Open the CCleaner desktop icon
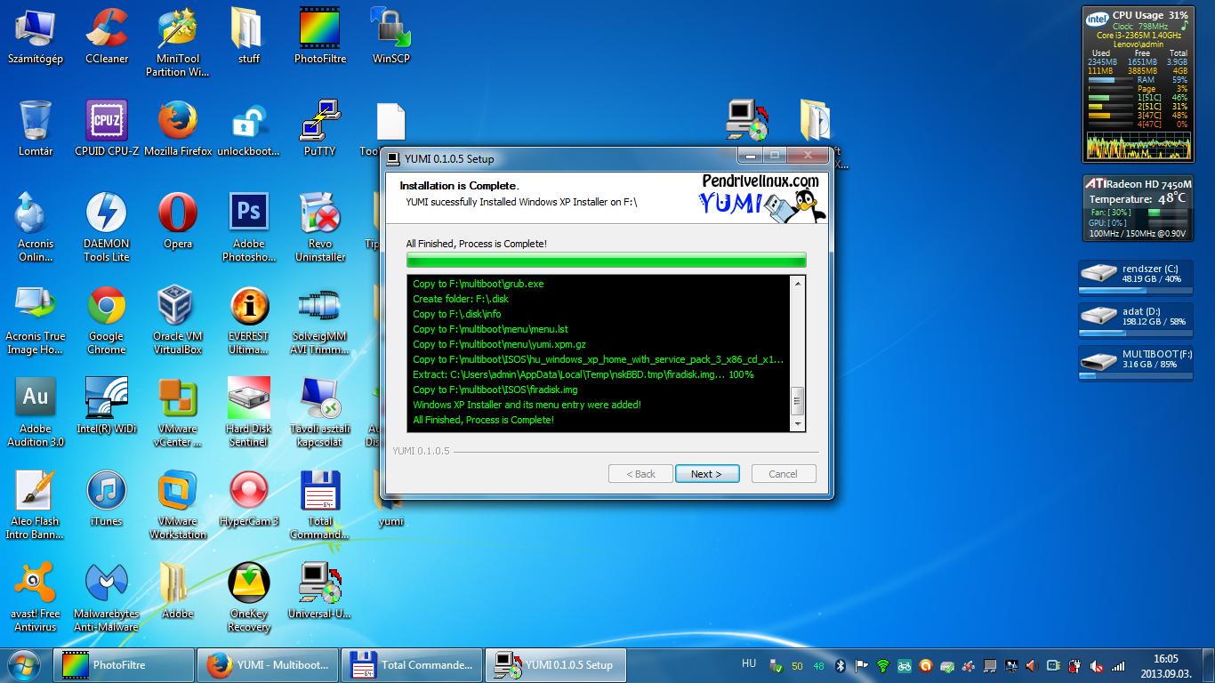Image resolution: width=1215 pixels, height=683 pixels. 107,36
